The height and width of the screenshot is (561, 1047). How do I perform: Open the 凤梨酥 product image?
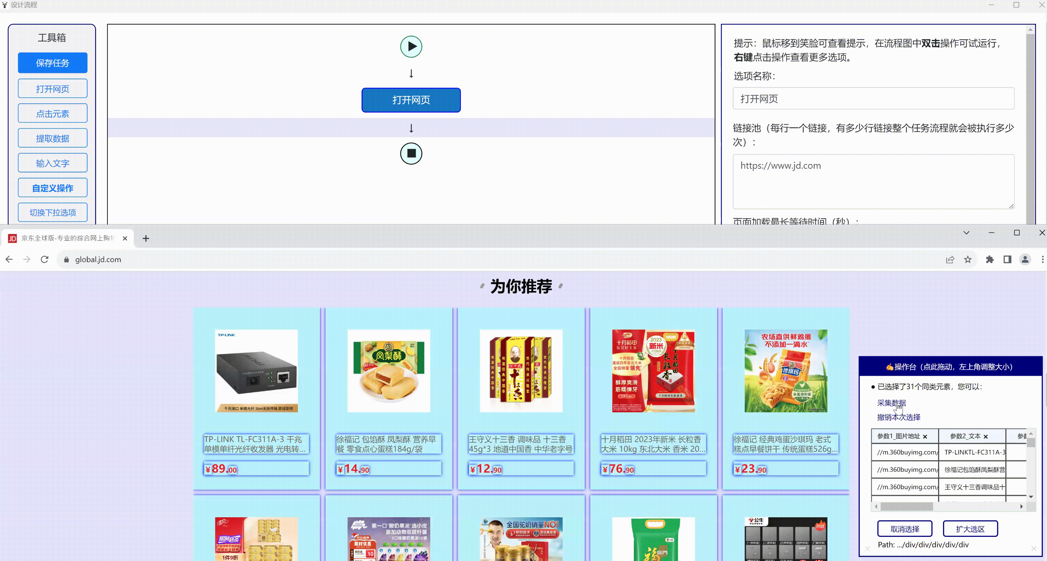point(389,370)
